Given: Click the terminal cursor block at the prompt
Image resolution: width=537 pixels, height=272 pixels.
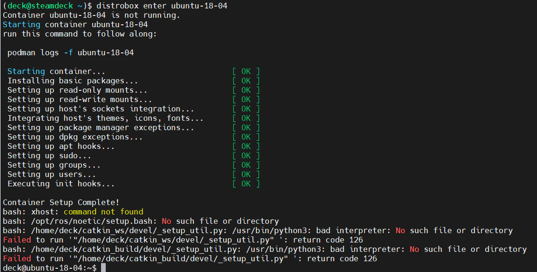Looking at the screenshot, I should point(103,268).
